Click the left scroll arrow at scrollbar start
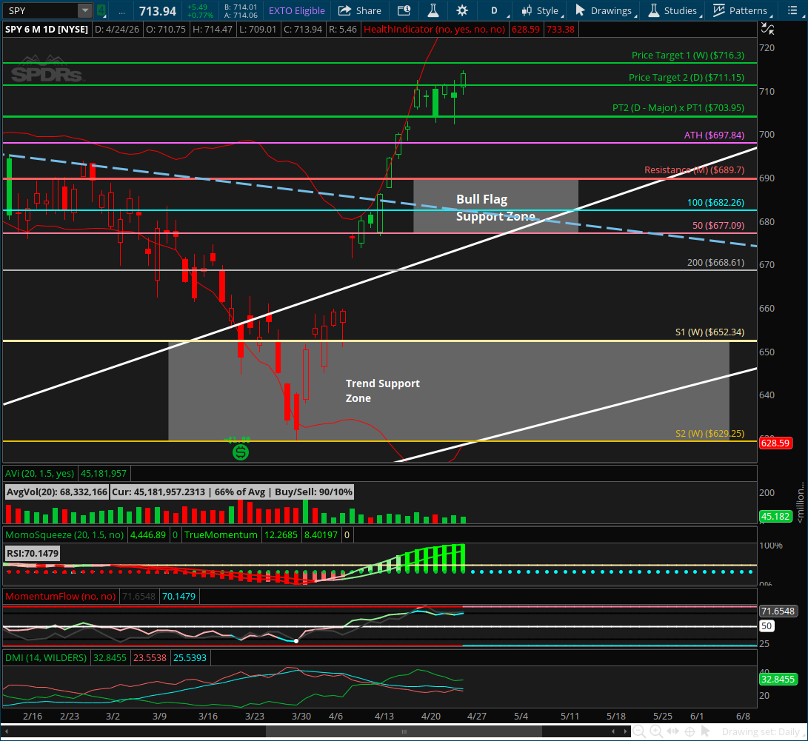Screen dimensions: 808x741 tap(6, 731)
